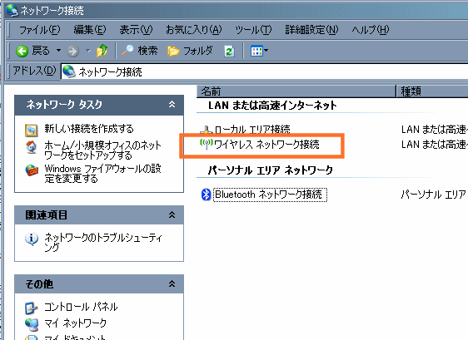Open the 編集(E) menu

coord(90,30)
